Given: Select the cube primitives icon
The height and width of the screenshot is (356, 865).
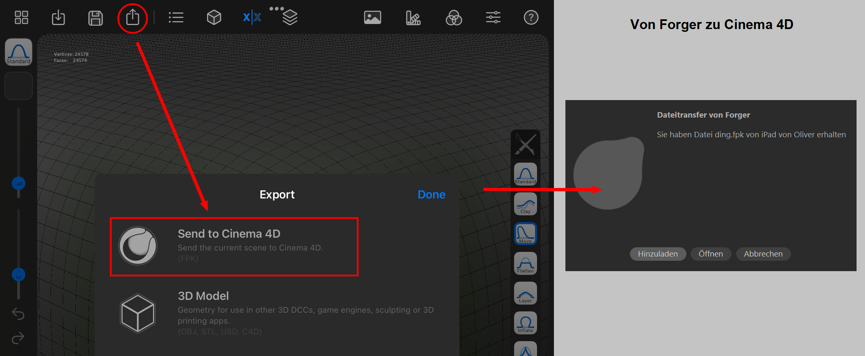Looking at the screenshot, I should (x=214, y=18).
